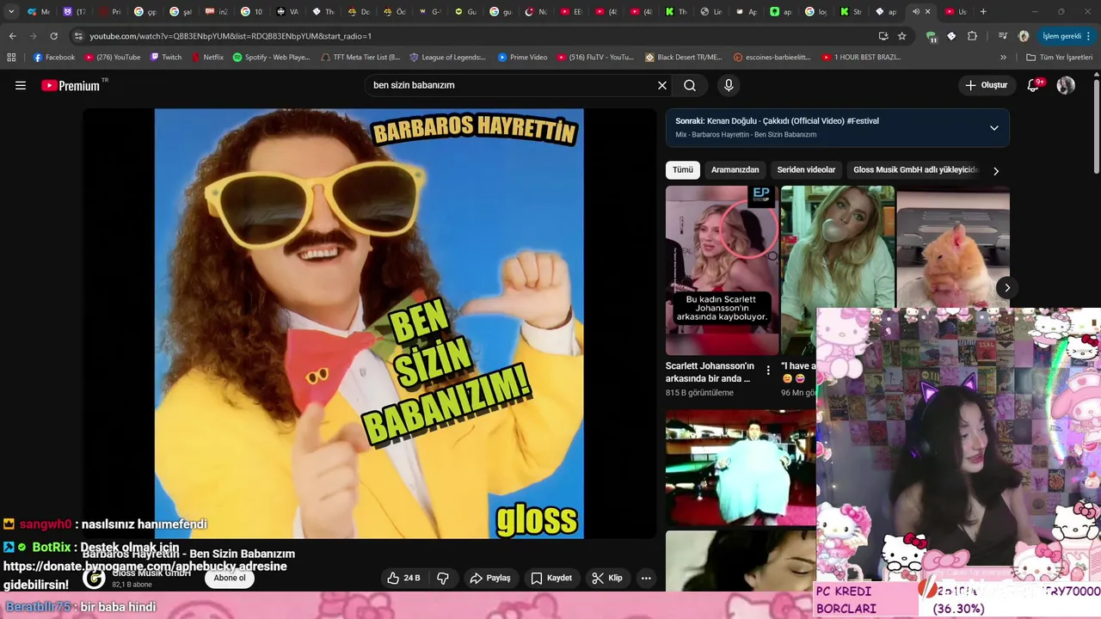Start voice search with the microphone icon

[729, 85]
